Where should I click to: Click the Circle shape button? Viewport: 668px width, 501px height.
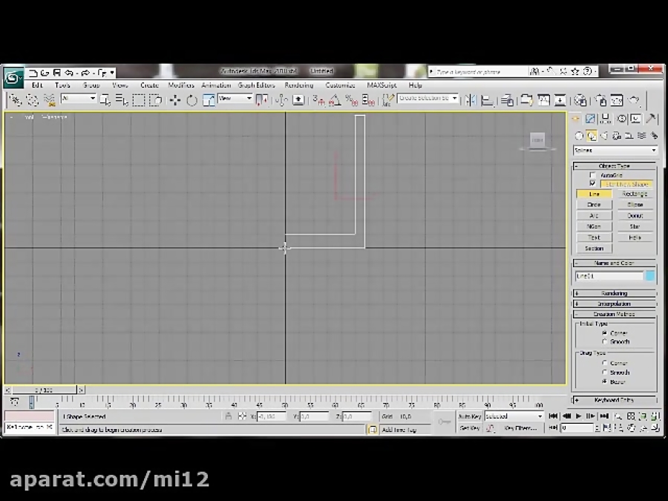[x=594, y=205]
